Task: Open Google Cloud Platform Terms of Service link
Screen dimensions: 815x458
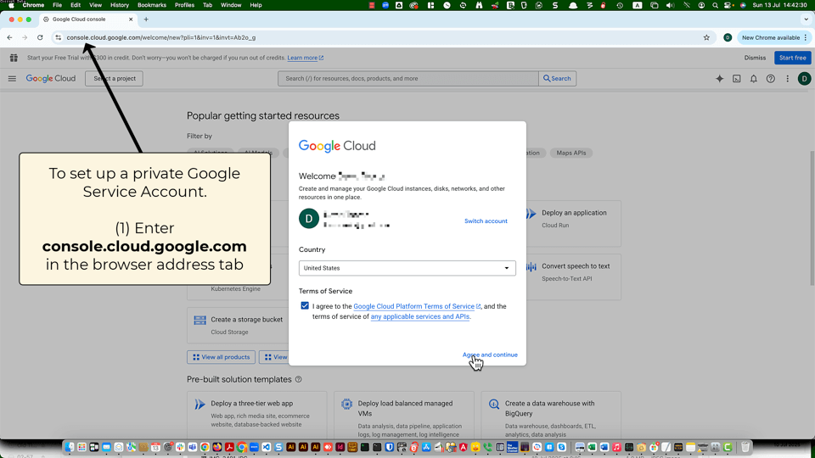Action: pyautogui.click(x=417, y=306)
